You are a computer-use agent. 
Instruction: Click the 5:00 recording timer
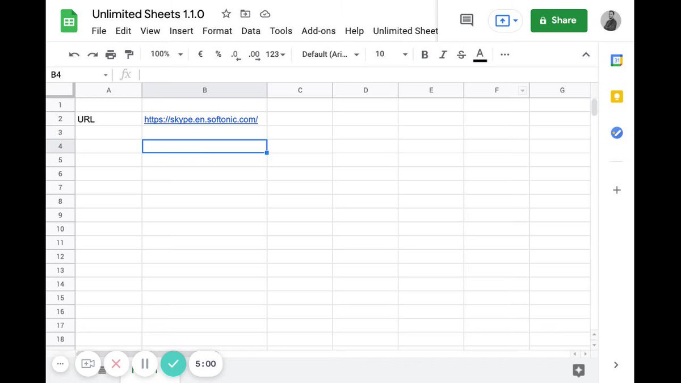point(205,364)
